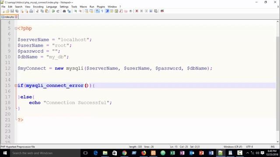
Task: Click the Stop Recording macro icon
Action: [x=141, y=11]
